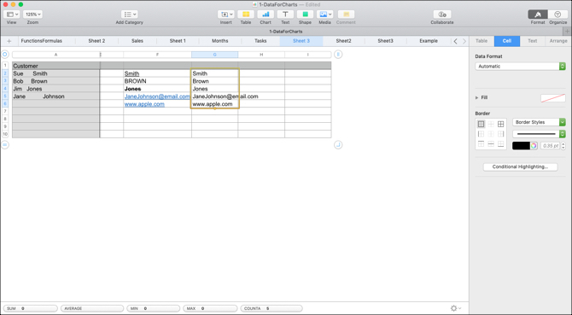Click the border thickness stepper arrows

[563, 146]
